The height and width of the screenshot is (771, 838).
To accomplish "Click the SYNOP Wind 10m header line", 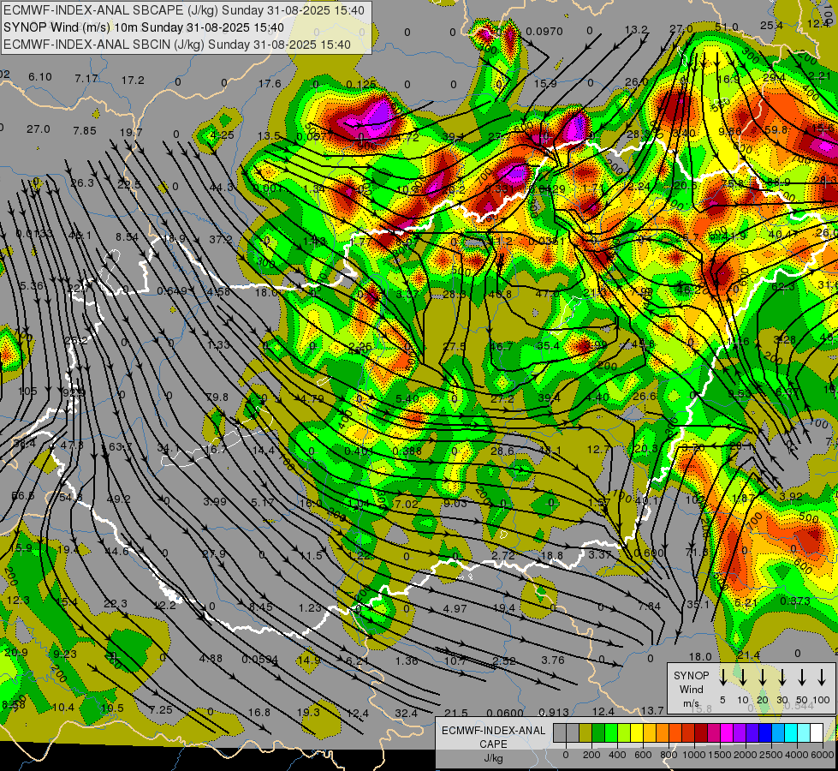I will click(143, 27).
